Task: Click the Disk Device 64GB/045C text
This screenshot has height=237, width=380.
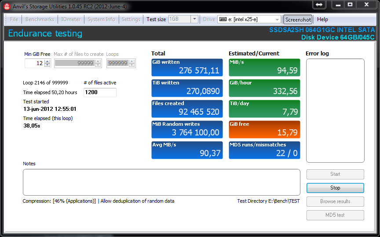Action: 338,37
